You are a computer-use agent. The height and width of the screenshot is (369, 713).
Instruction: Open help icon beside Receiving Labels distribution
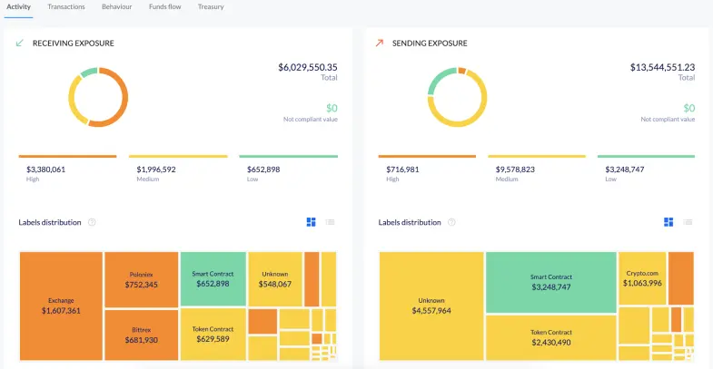pos(92,222)
